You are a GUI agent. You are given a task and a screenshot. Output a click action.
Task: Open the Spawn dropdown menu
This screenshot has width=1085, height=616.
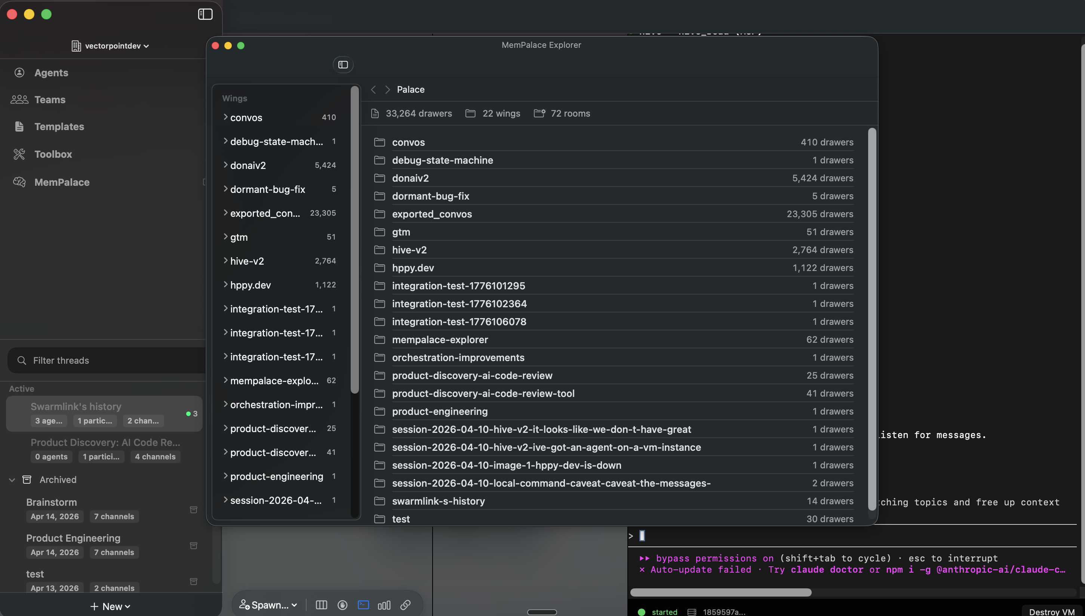coord(268,605)
